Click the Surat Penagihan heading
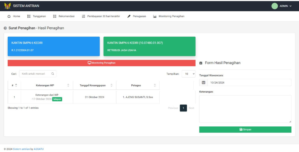This screenshot has width=299, height=152. pos(22,28)
